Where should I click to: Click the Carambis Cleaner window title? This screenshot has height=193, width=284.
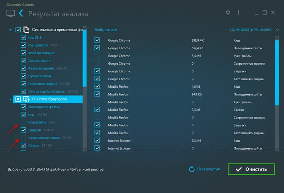[20, 4]
